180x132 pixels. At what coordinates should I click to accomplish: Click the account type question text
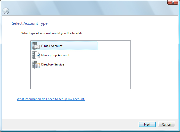point(52,33)
